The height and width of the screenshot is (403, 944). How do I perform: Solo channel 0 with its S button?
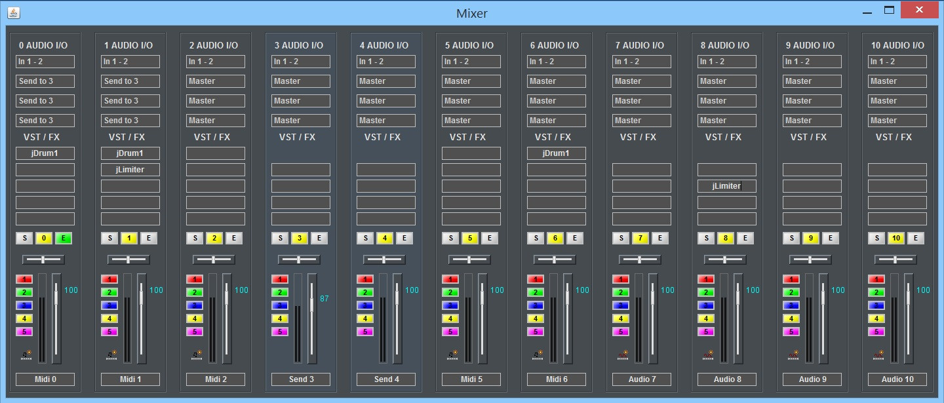[24, 239]
